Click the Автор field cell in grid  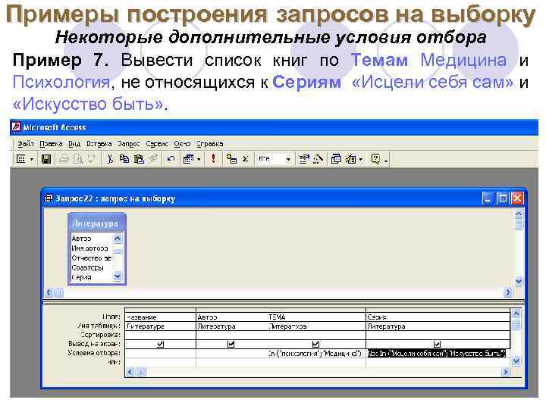(x=231, y=317)
